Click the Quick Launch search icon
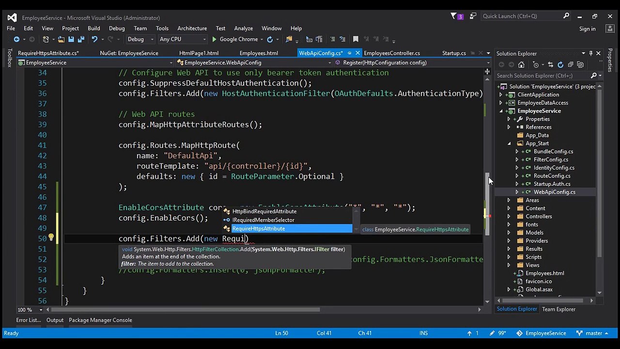Viewport: 620px width, 349px height. pos(566,16)
